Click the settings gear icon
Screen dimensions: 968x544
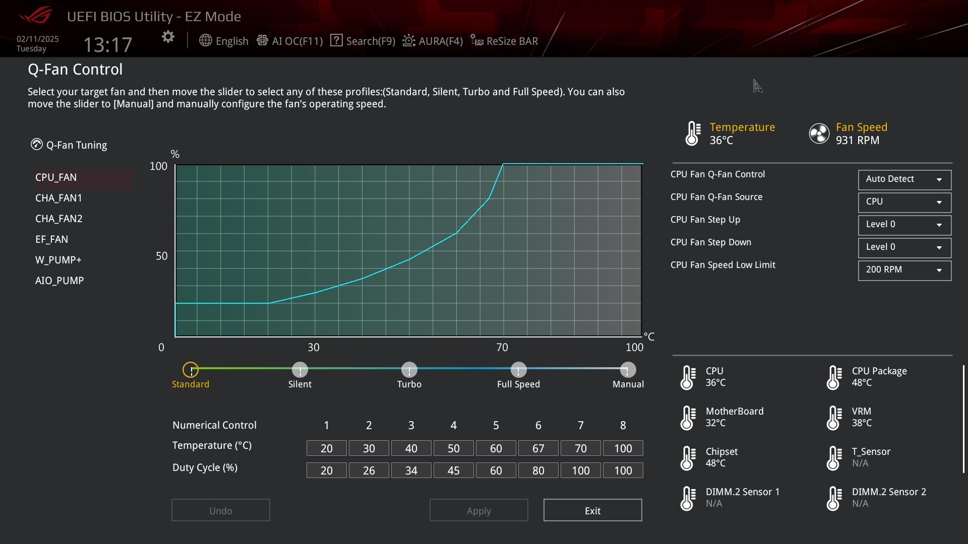[168, 37]
